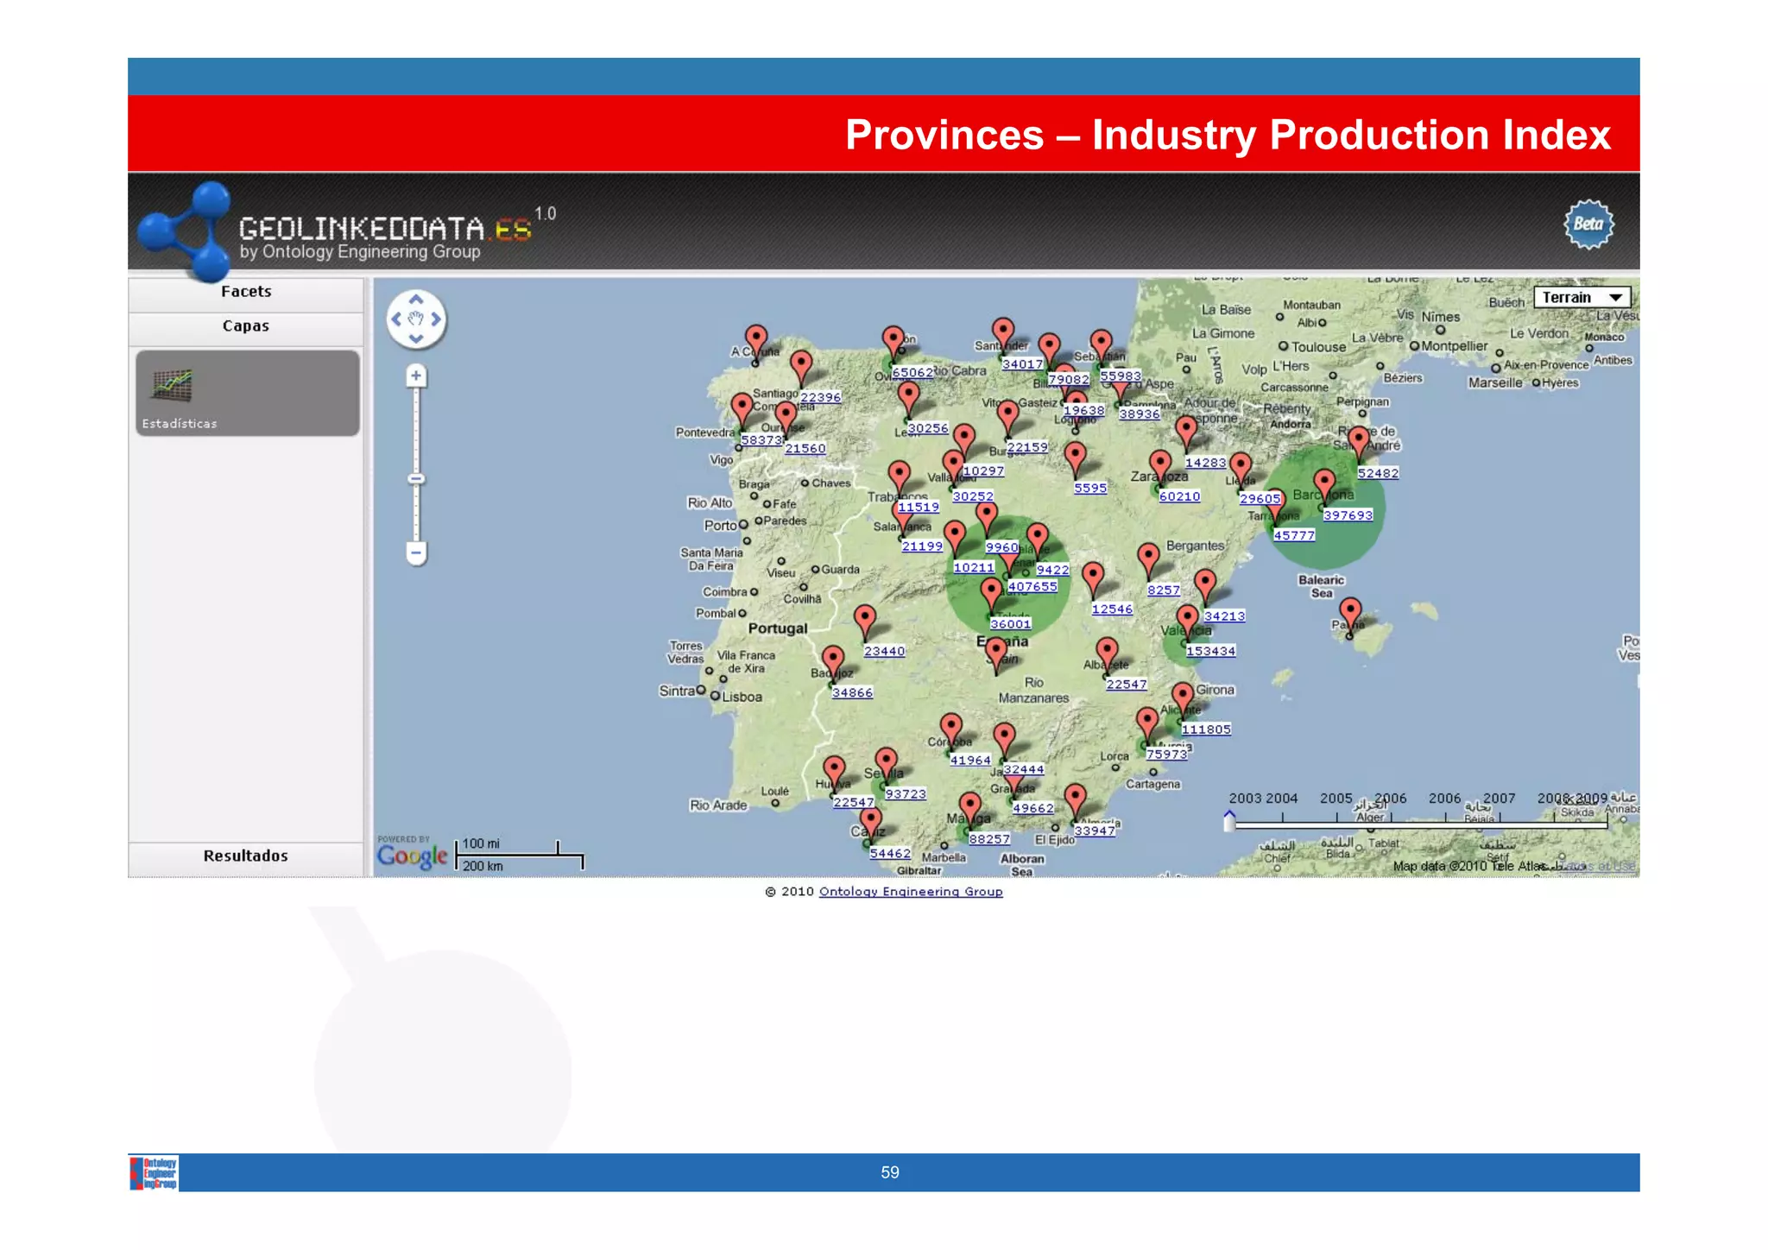The height and width of the screenshot is (1250, 1768).
Task: Open the Resultados panel tab
Action: (x=246, y=856)
